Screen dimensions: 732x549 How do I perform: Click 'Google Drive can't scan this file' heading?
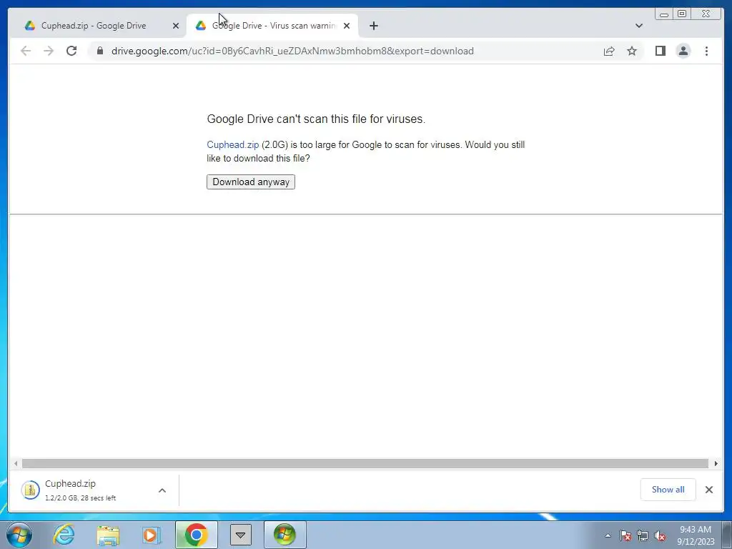tap(316, 119)
